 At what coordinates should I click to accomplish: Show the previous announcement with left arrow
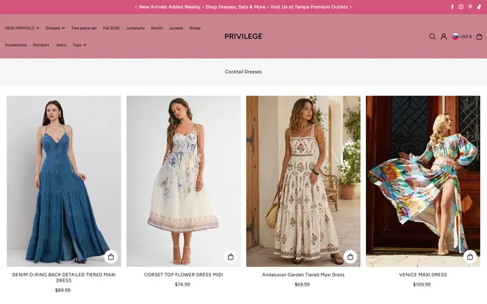tap(136, 7)
